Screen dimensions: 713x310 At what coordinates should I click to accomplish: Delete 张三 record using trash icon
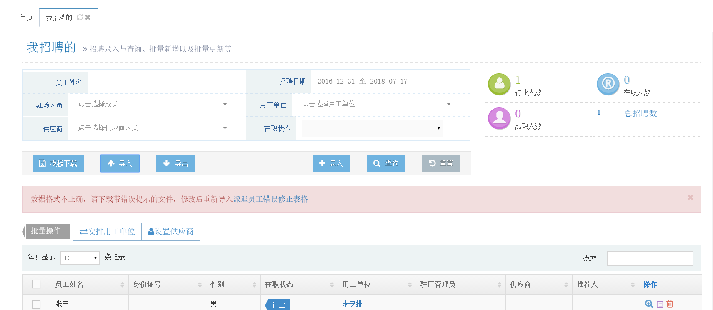(670, 304)
